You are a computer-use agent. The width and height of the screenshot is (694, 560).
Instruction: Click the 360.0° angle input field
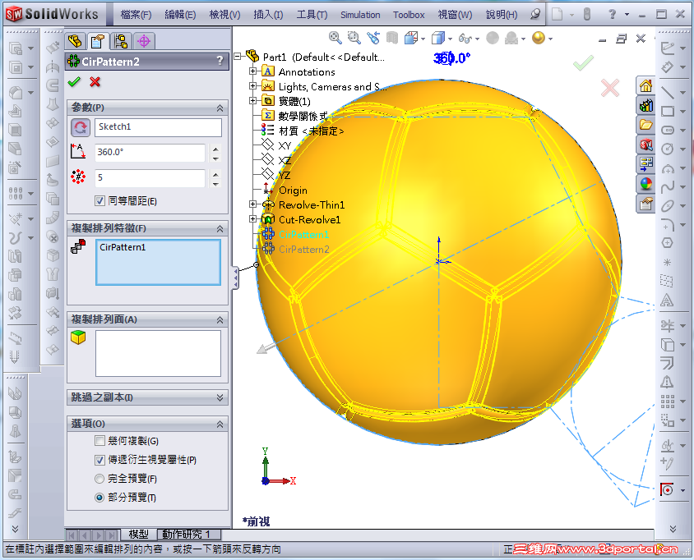click(150, 153)
